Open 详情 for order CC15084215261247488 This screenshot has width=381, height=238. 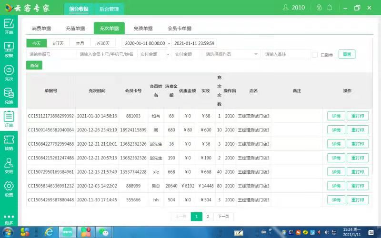click(336, 158)
